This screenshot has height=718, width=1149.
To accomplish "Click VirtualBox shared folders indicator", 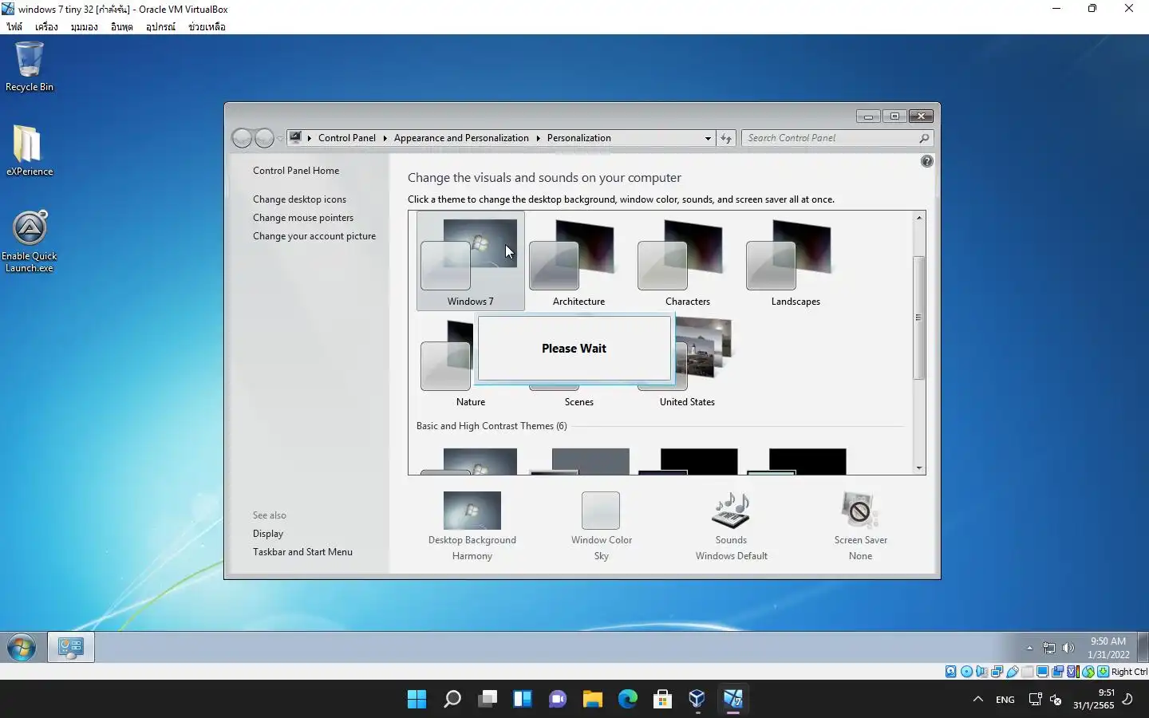I will coord(1027,672).
